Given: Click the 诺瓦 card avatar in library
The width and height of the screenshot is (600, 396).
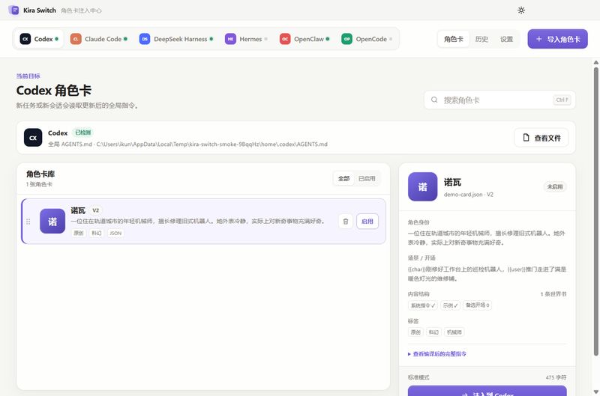Looking at the screenshot, I should pos(52,221).
